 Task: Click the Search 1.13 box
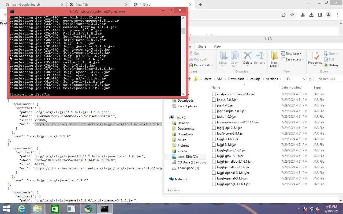(x=330, y=79)
